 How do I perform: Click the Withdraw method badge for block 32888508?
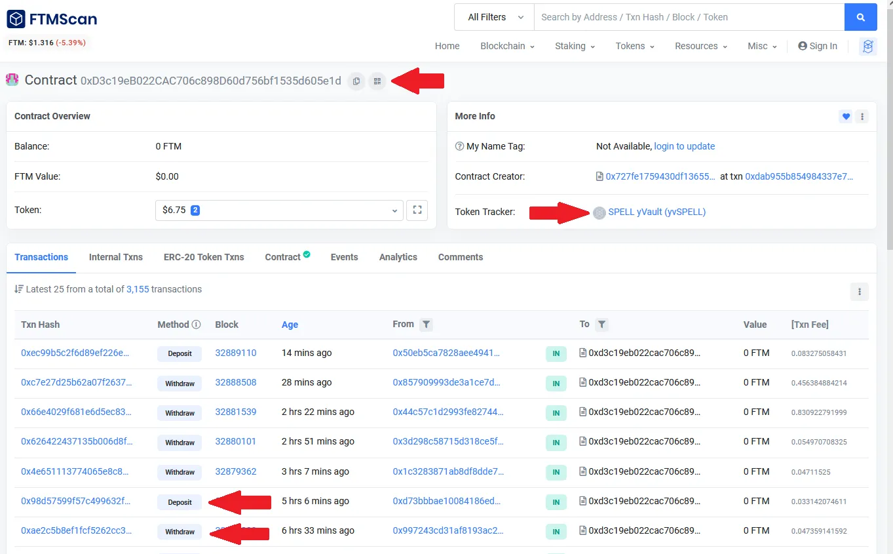click(180, 384)
